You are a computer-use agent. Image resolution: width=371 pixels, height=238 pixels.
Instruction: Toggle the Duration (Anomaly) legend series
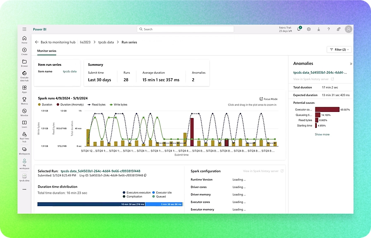click(70, 105)
